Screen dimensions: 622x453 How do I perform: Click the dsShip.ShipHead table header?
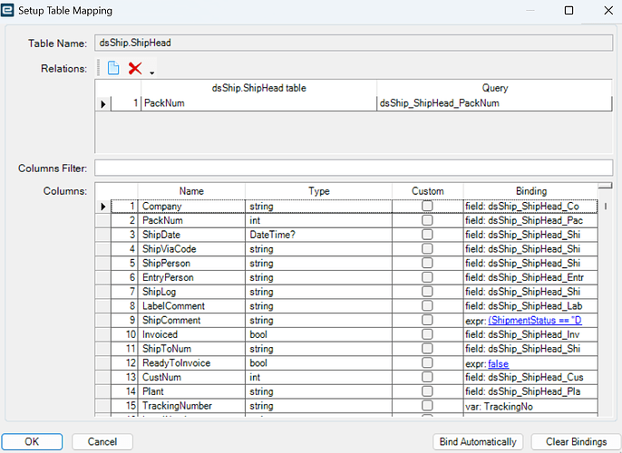[258, 88]
